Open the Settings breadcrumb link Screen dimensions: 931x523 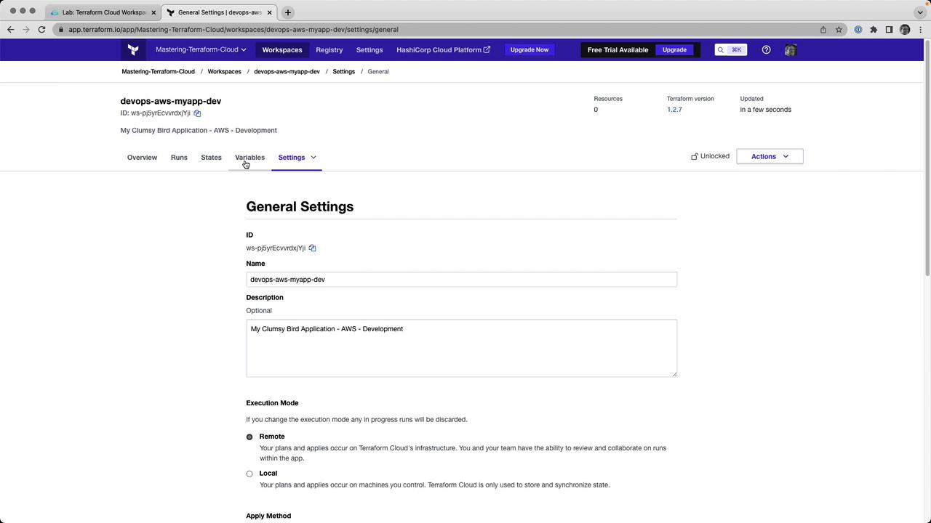click(343, 72)
